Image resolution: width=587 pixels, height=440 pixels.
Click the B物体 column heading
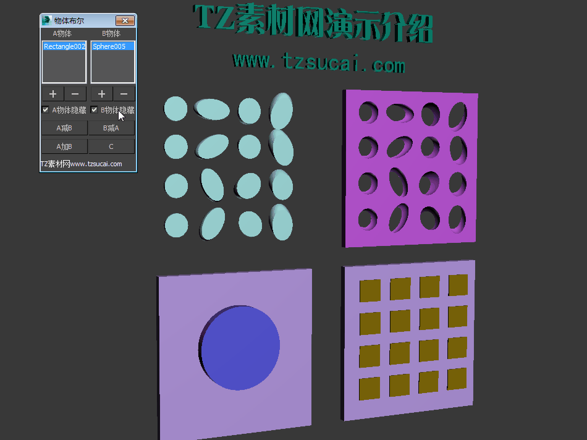tap(111, 34)
